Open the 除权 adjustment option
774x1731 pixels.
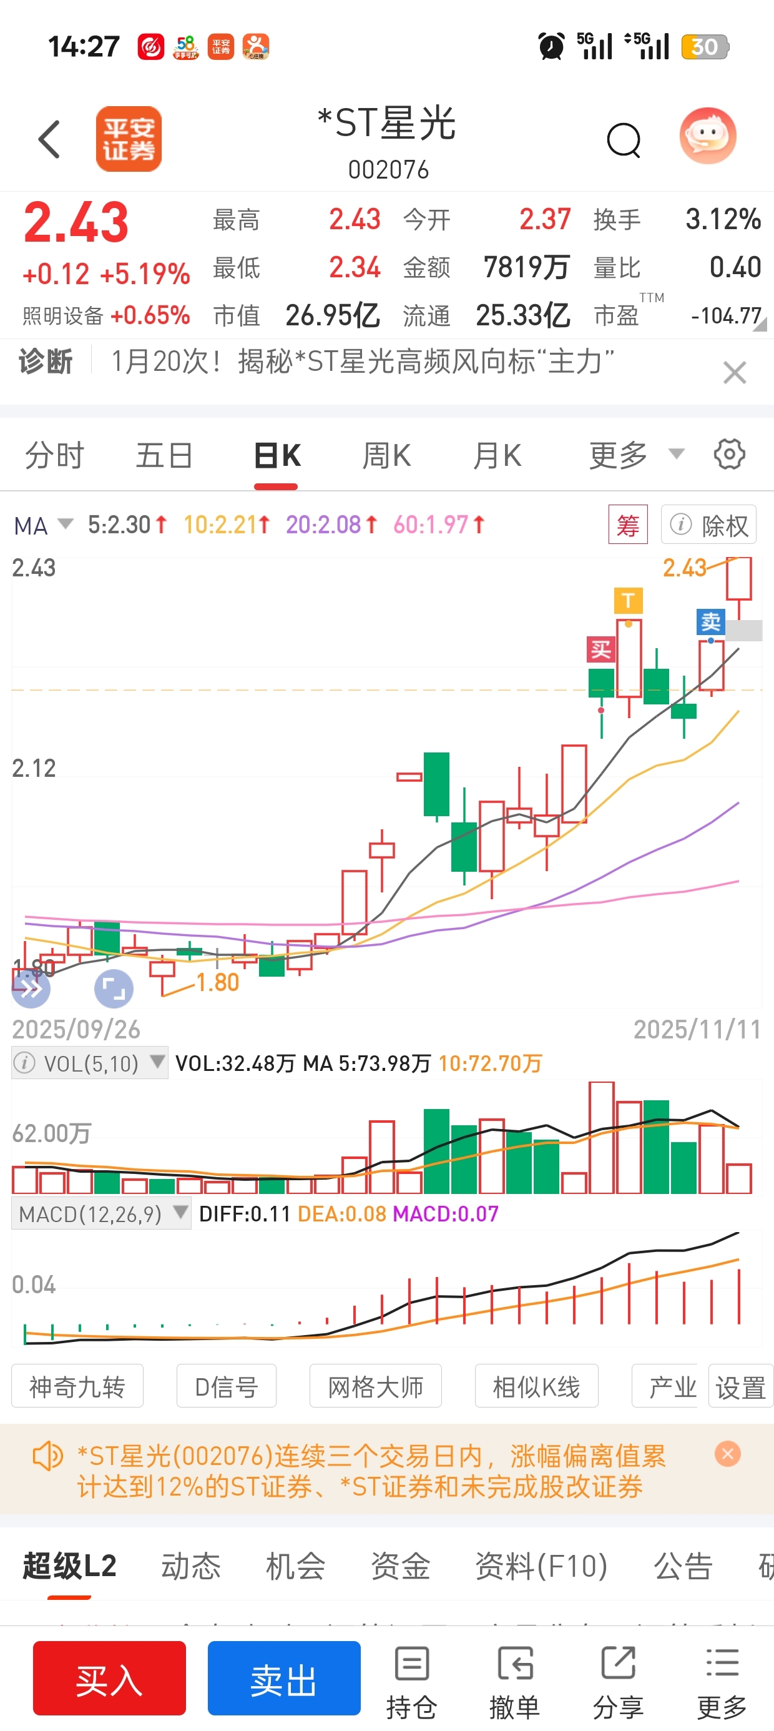pos(709,525)
